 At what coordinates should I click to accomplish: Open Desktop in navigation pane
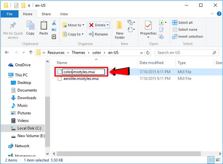pyautogui.click(x=21, y=82)
